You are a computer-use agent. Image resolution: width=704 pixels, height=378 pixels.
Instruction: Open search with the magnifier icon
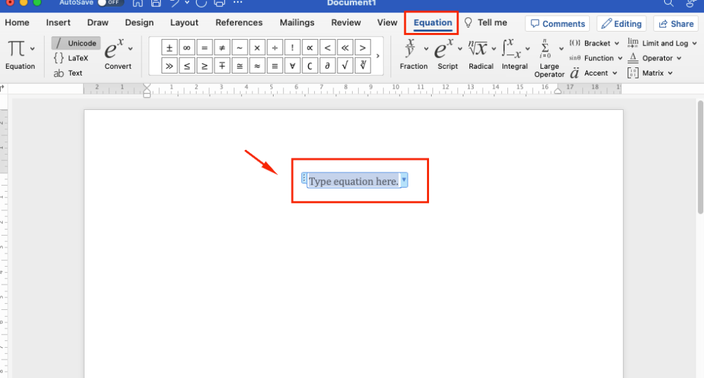tap(668, 3)
